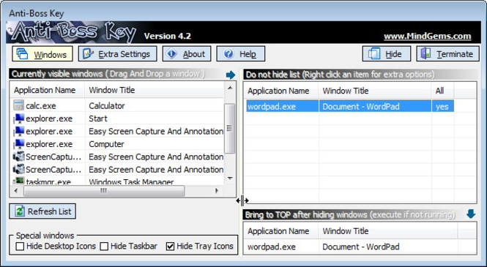Open Extra Settings tab
Image resolution: width=487 pixels, height=267 pixels.
pyautogui.click(x=117, y=54)
